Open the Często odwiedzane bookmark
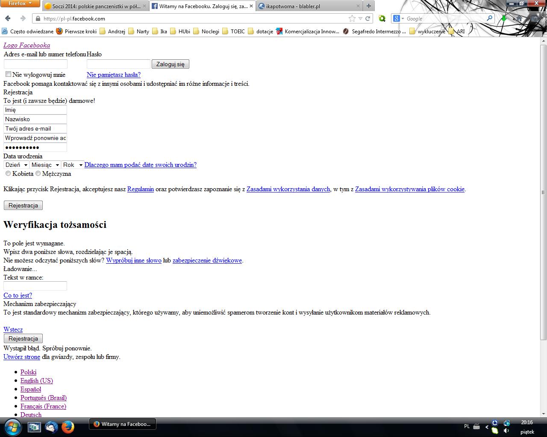The width and height of the screenshot is (547, 437). pos(28,31)
